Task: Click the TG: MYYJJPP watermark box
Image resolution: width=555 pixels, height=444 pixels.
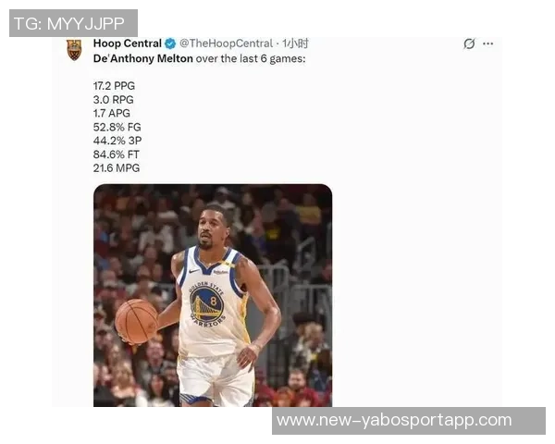Action: 73,23
